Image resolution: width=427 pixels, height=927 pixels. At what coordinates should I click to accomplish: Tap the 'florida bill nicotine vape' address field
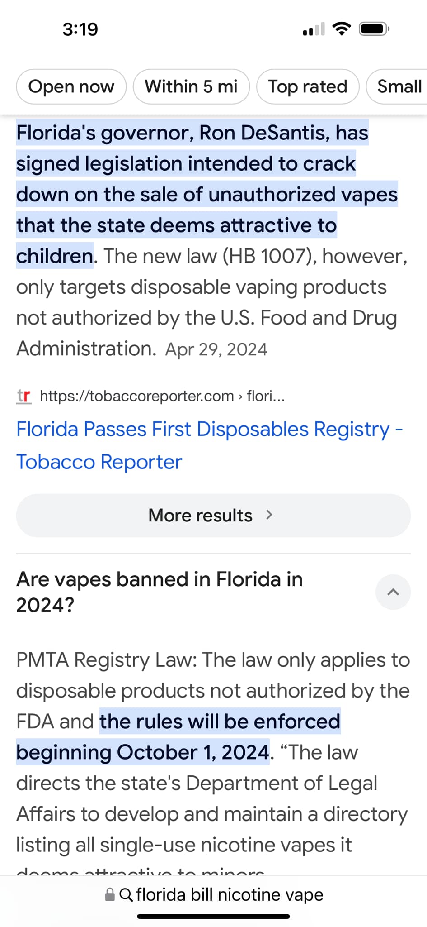pos(214,895)
